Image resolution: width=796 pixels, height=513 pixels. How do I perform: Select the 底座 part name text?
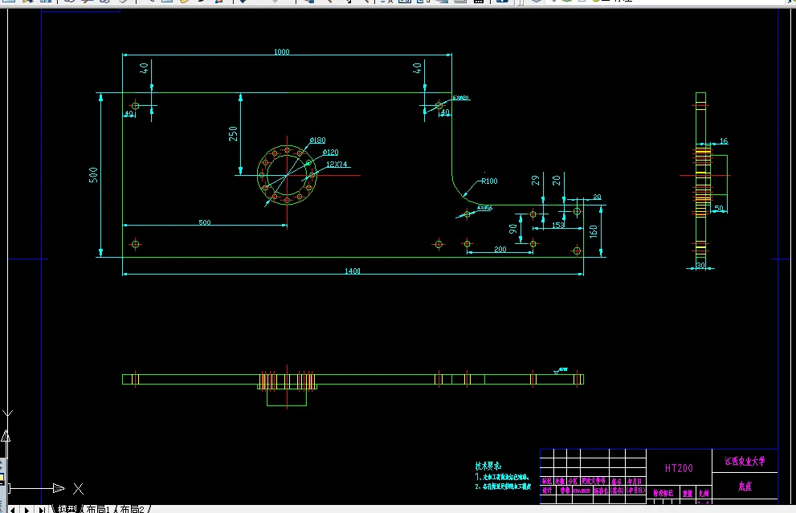pyautogui.click(x=745, y=487)
